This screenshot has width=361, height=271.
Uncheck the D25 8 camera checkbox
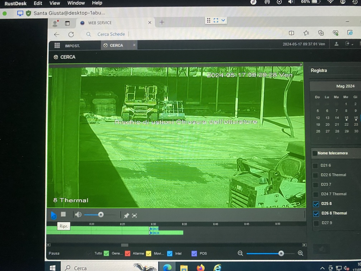(x=316, y=204)
